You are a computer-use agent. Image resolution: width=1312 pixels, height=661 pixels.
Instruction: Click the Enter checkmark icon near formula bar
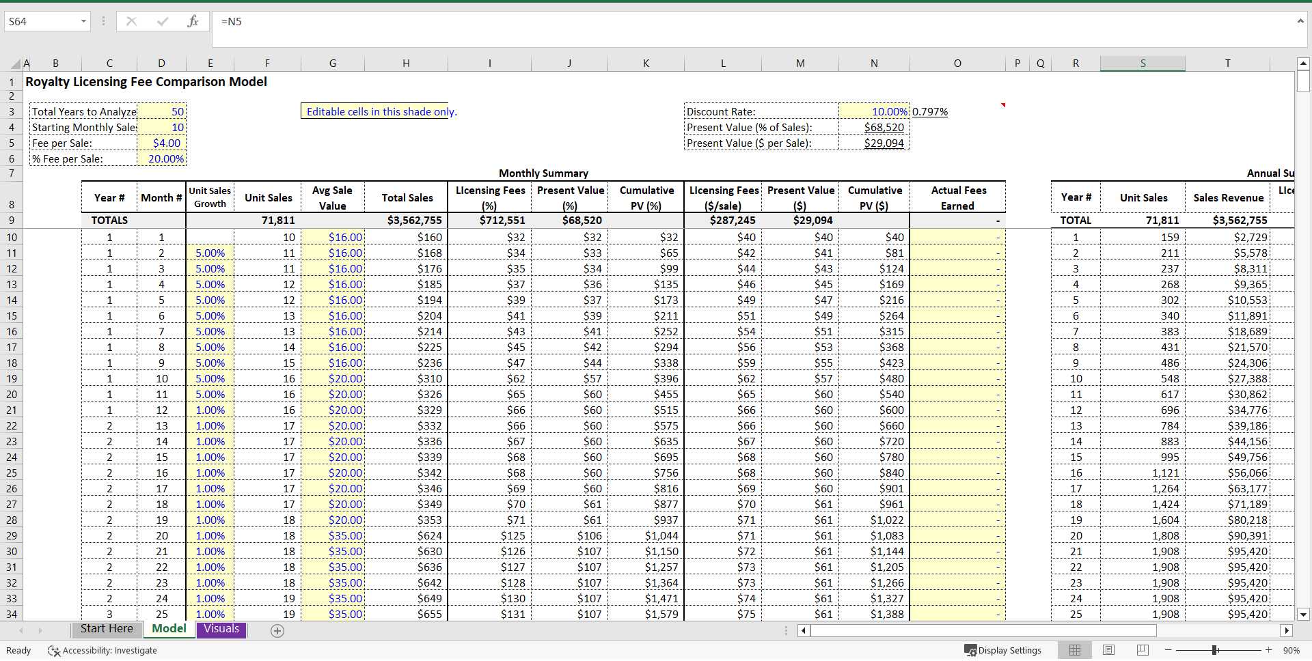click(162, 20)
